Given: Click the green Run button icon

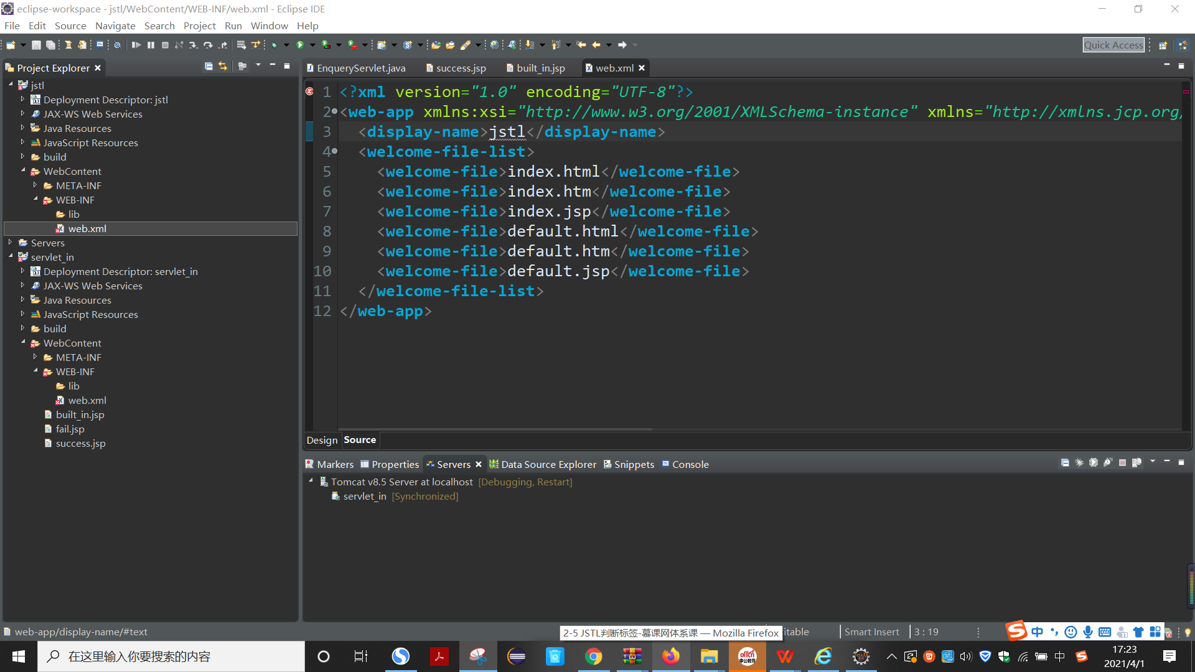Looking at the screenshot, I should pyautogui.click(x=300, y=45).
